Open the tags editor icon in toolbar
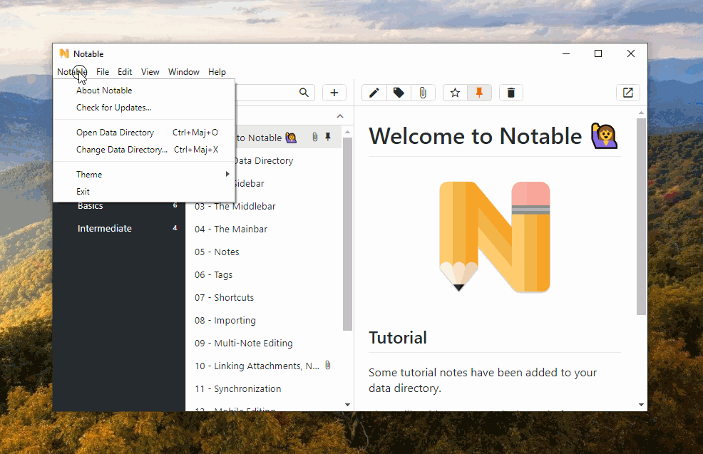The height and width of the screenshot is (454, 703). coord(399,93)
